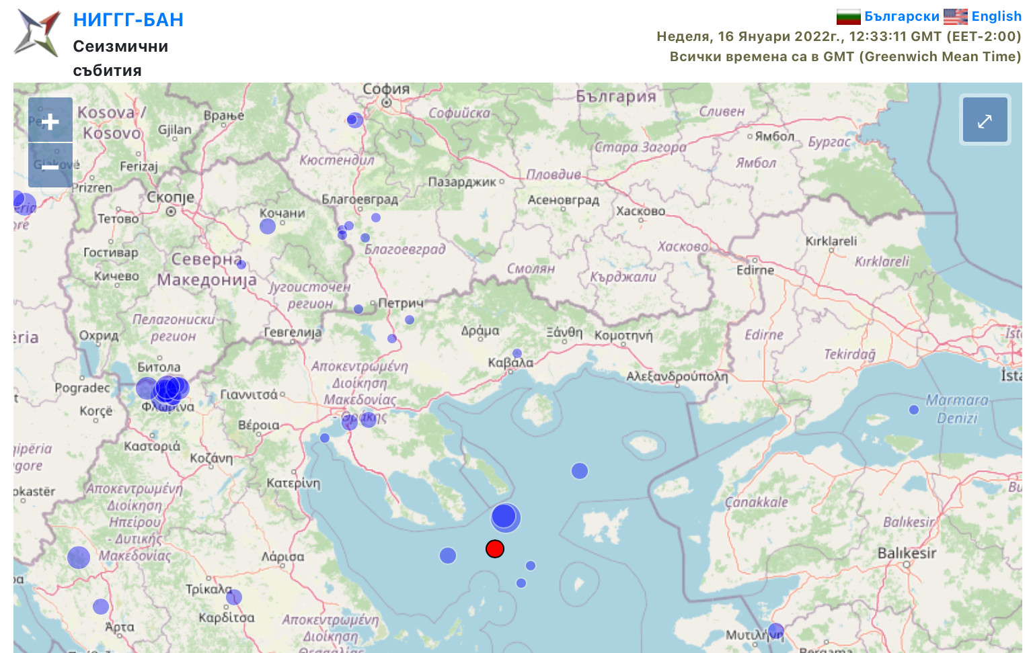The width and height of the screenshot is (1031, 653).
Task: Toggle fullscreen map view
Action: pos(985,120)
